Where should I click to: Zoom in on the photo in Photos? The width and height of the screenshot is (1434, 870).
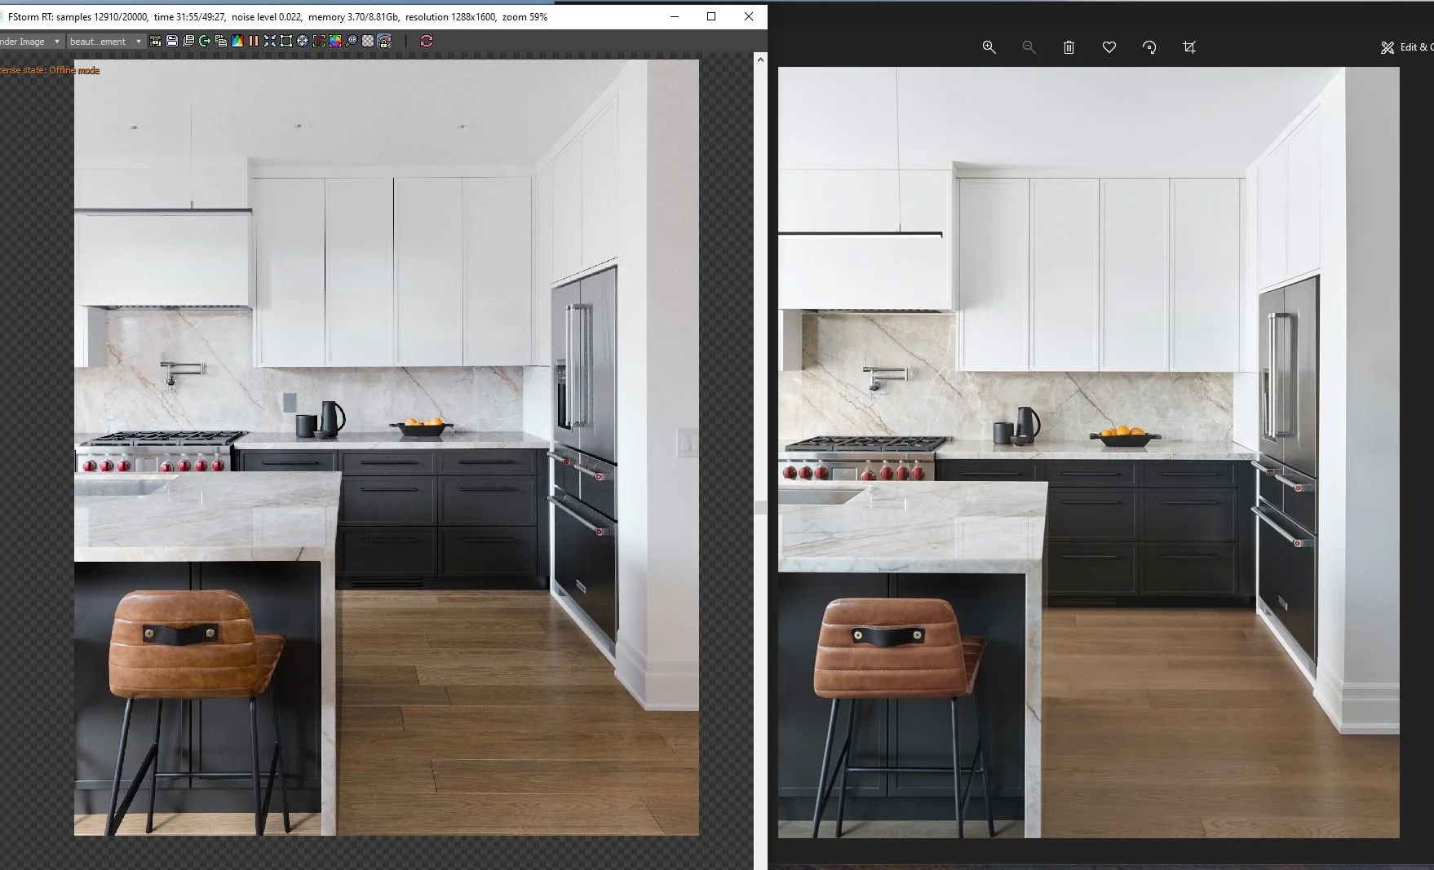pos(989,46)
